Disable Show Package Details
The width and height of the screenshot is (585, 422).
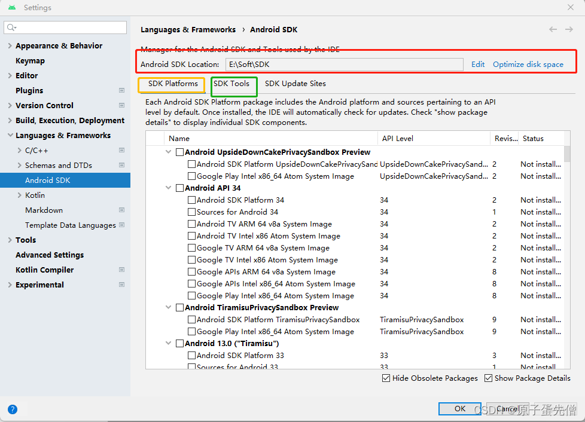(488, 378)
